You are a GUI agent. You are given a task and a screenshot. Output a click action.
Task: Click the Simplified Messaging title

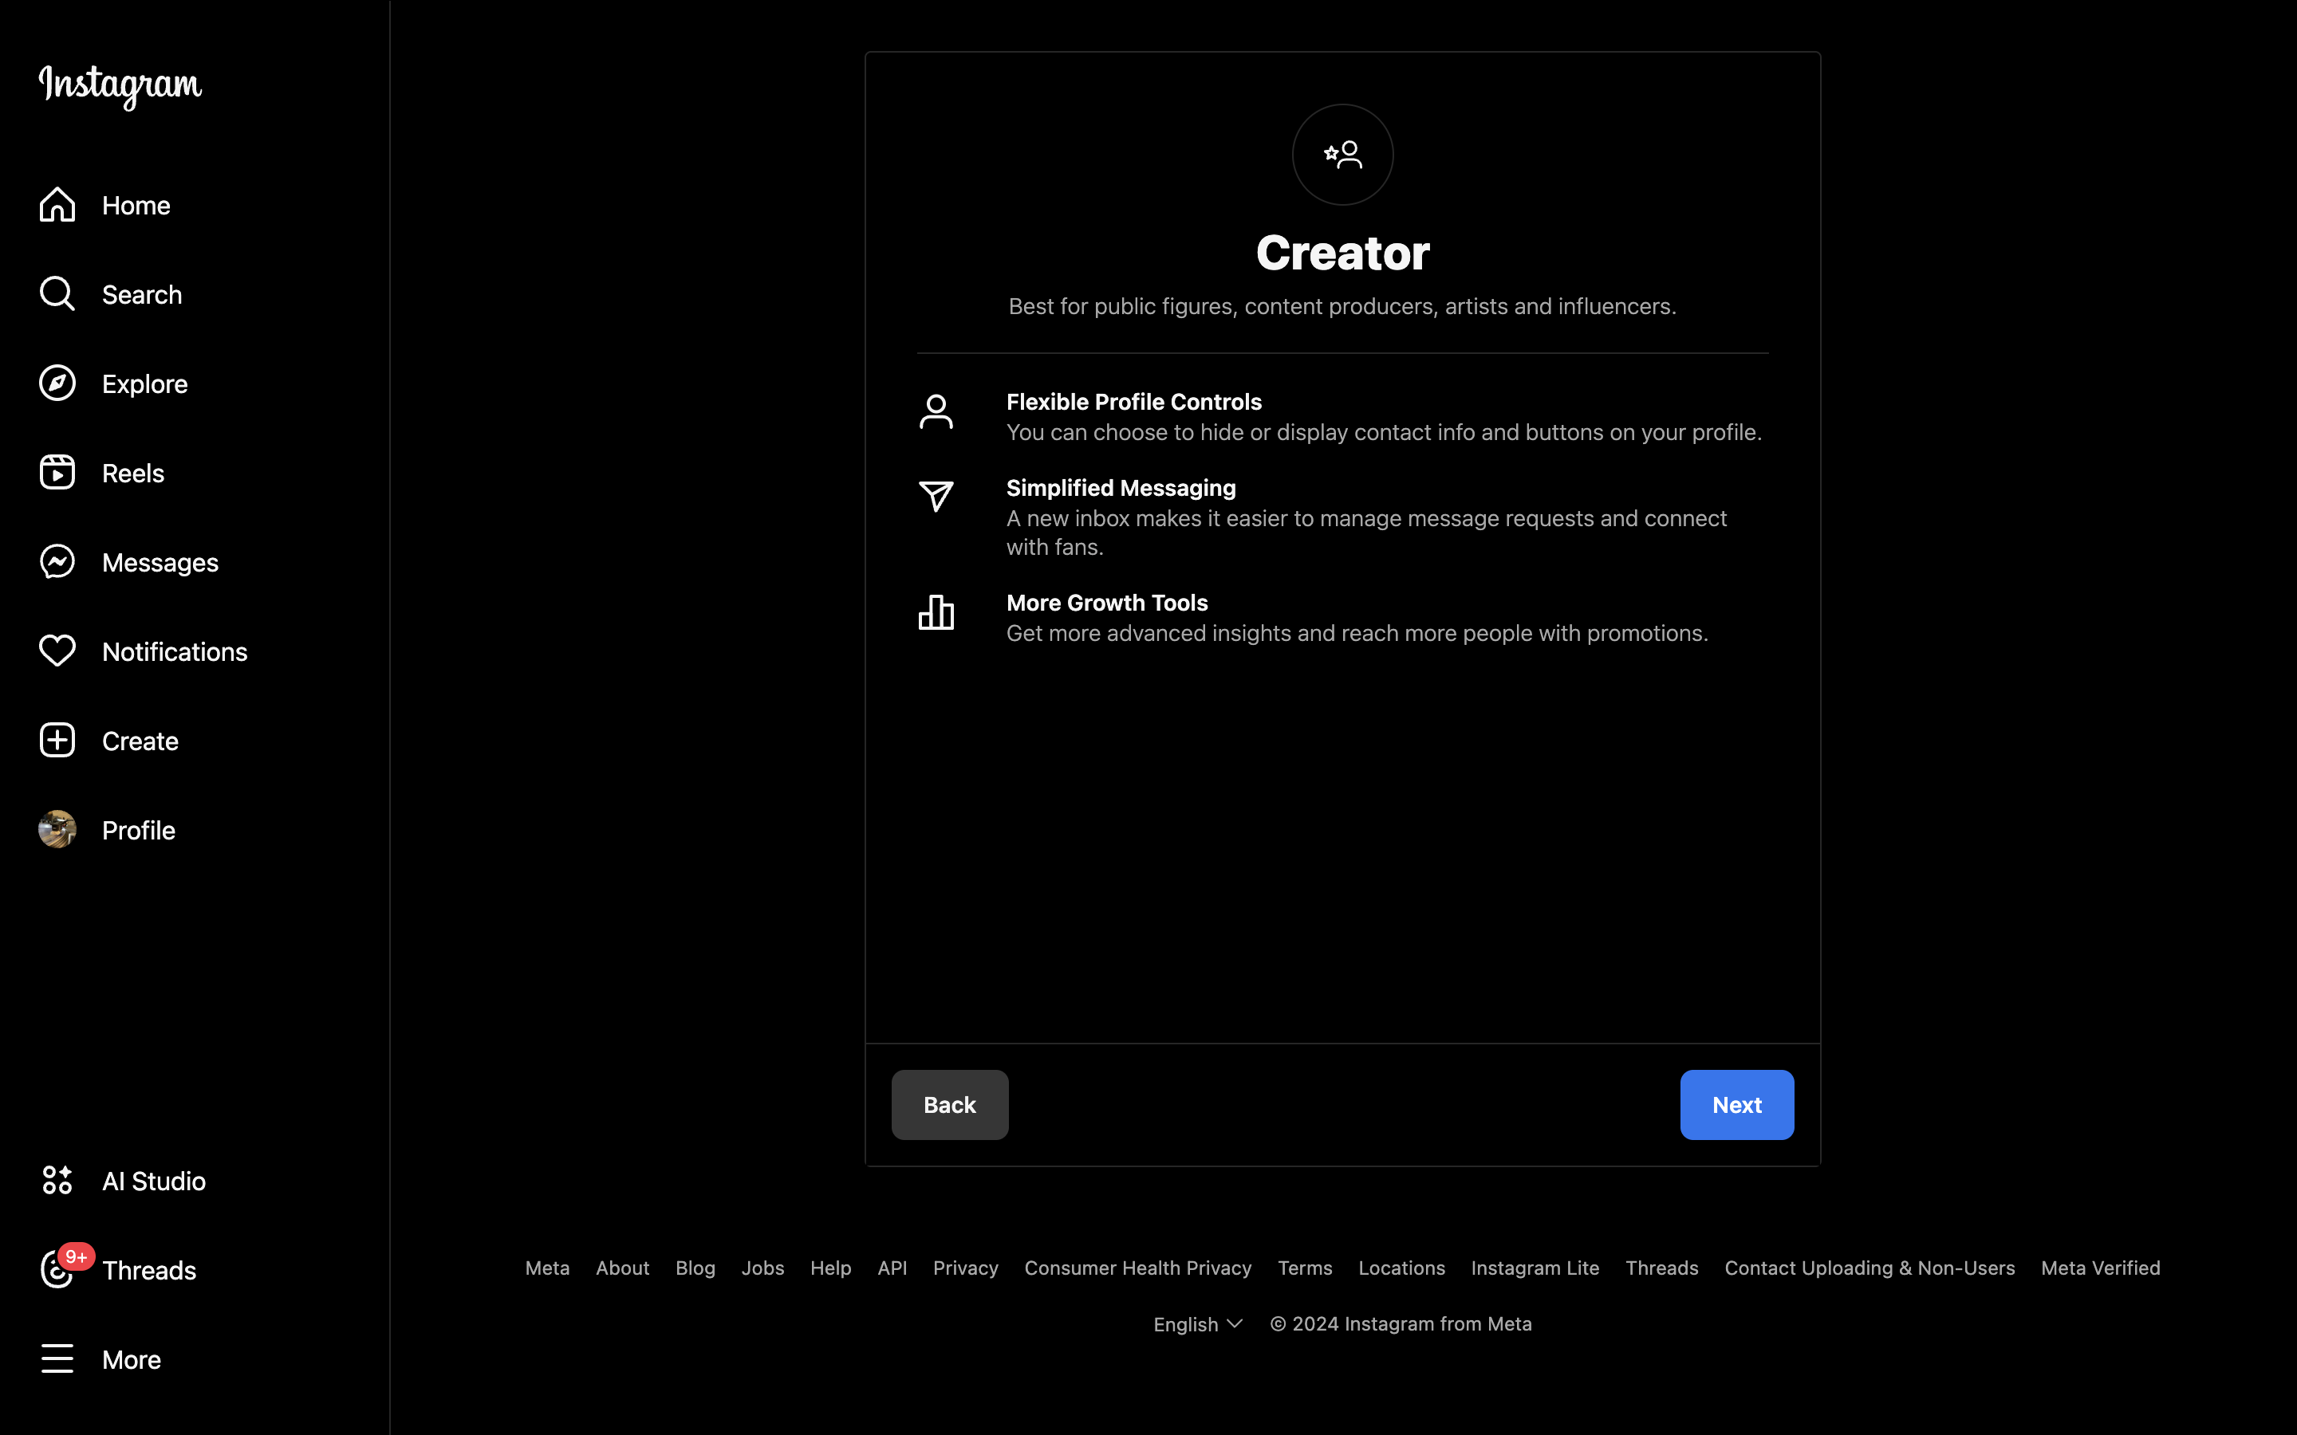(x=1121, y=488)
